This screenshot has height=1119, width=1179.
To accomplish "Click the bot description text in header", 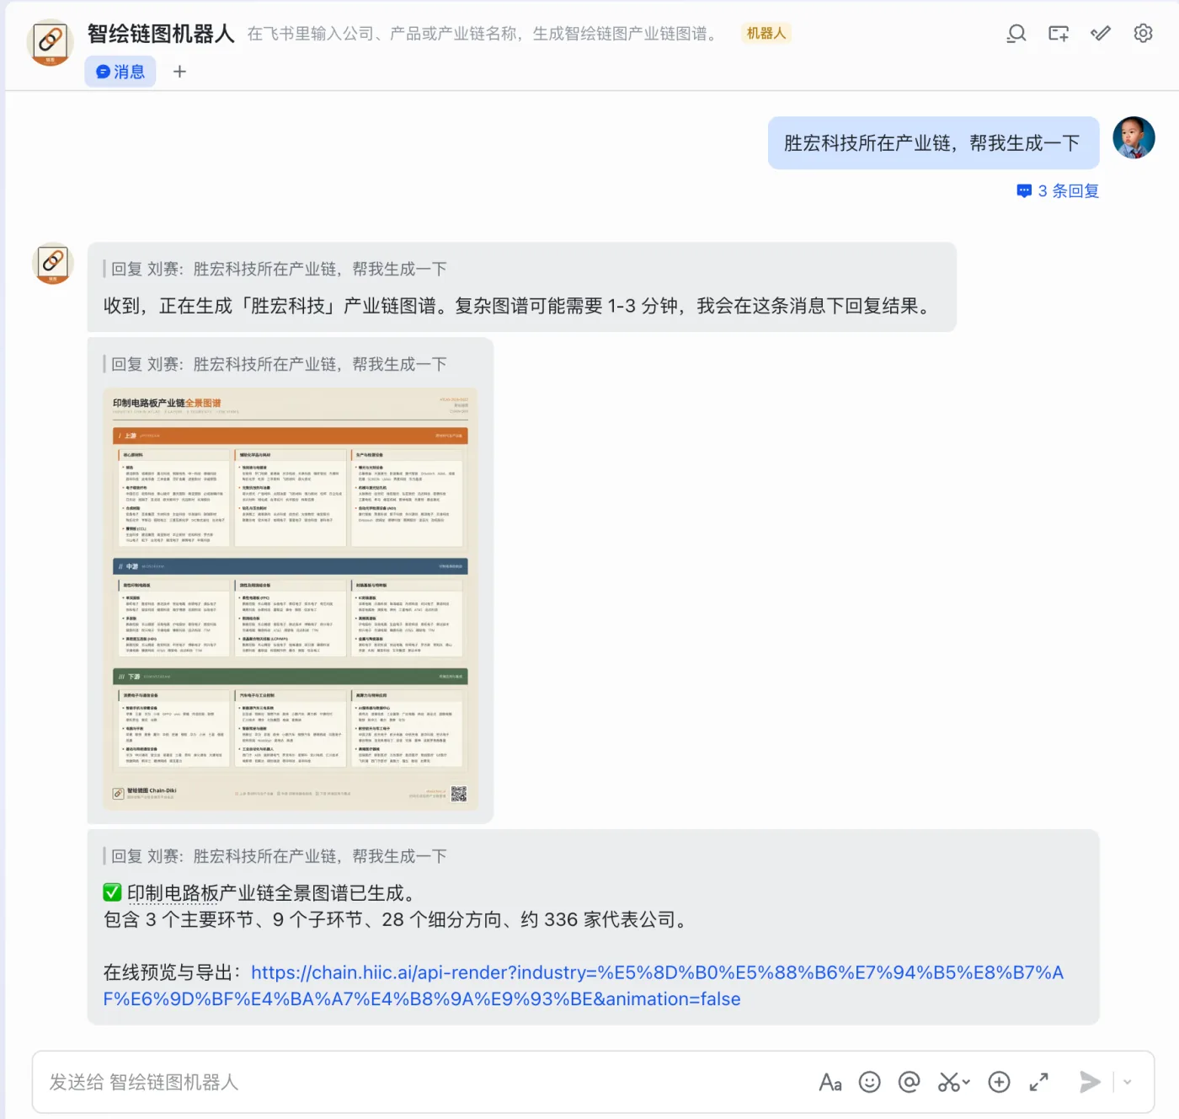I will pos(483,34).
